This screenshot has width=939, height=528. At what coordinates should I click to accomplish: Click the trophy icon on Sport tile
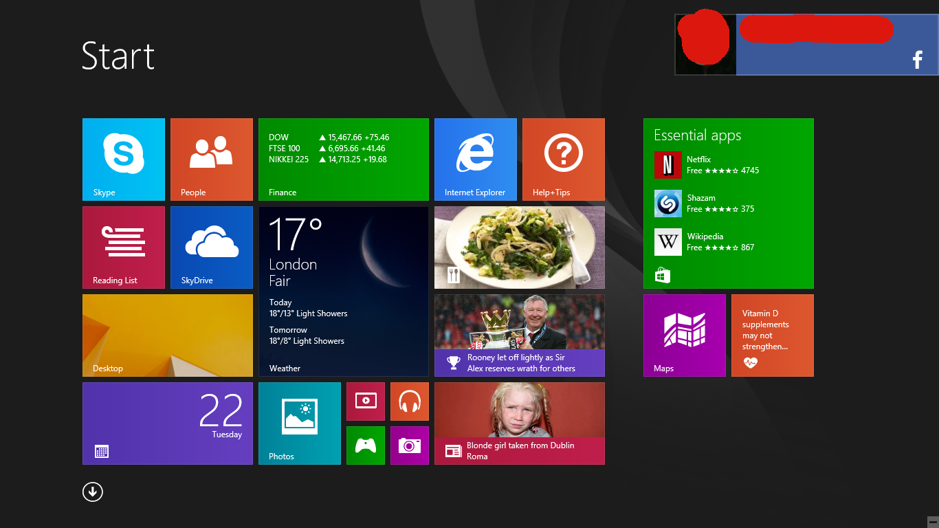[x=453, y=363]
